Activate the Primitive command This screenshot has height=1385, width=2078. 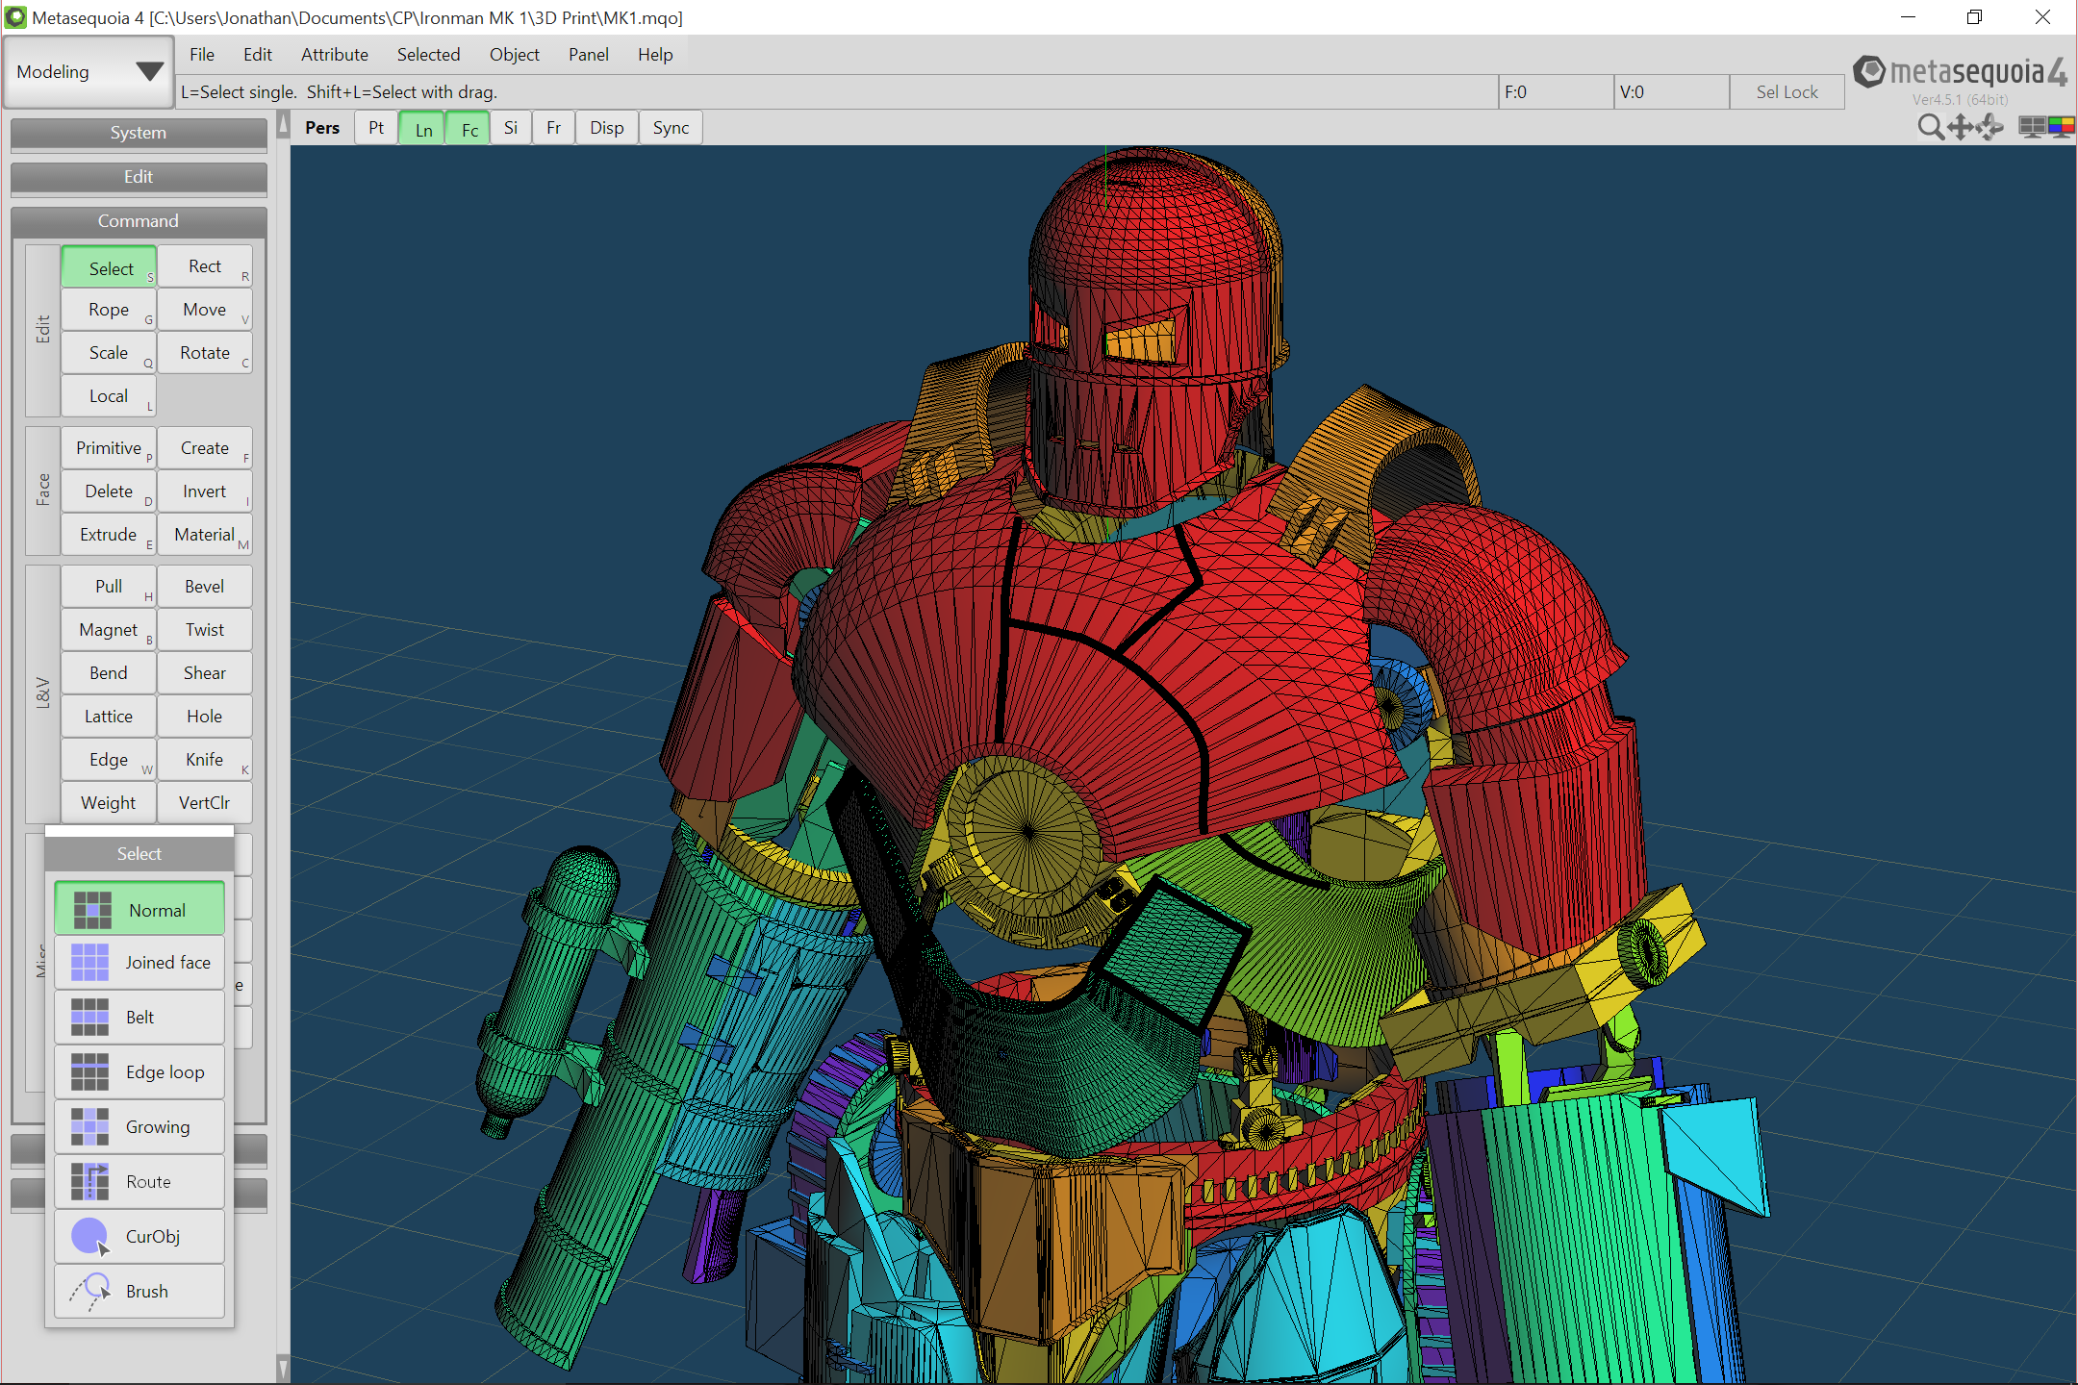[109, 448]
